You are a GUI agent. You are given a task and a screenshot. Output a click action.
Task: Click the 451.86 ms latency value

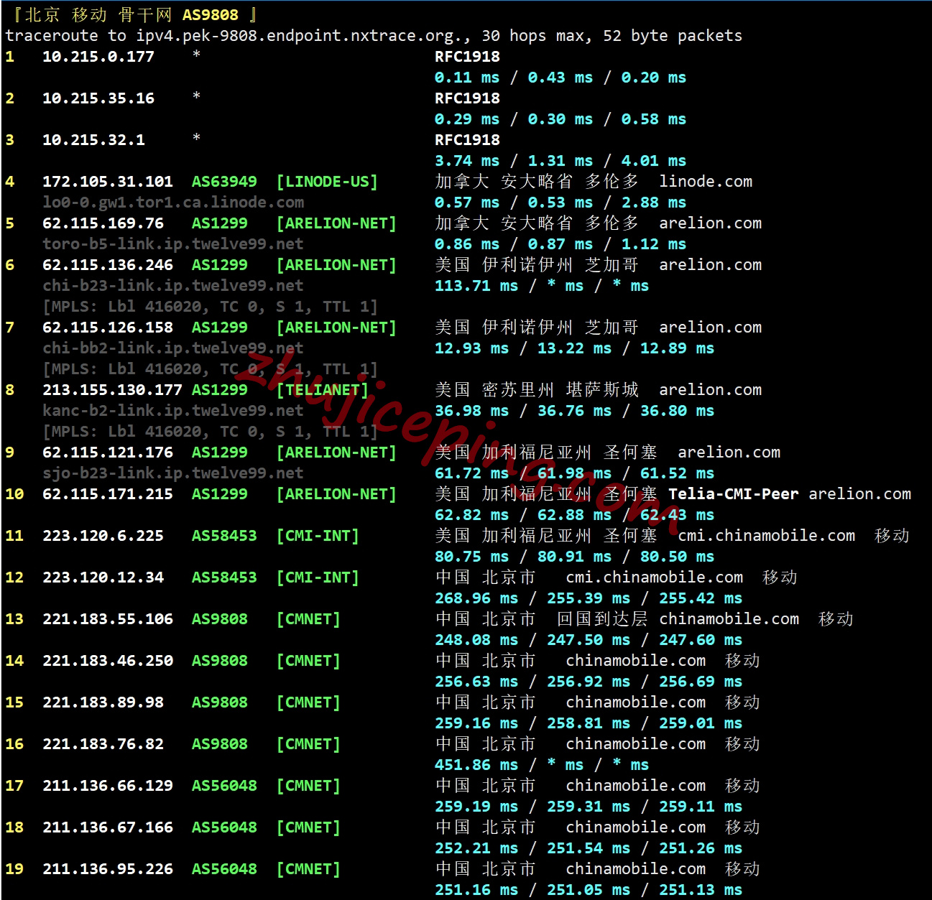coord(476,765)
